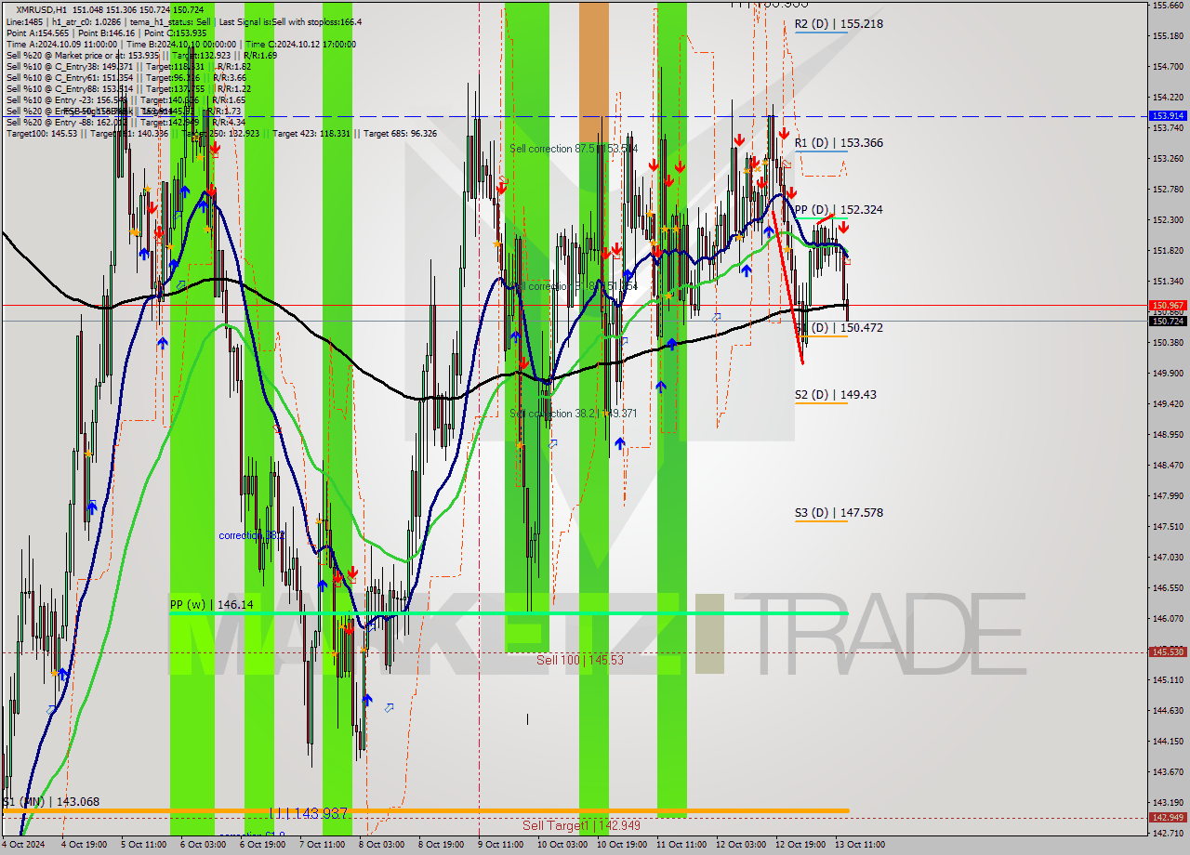Click the PP (w) | 146.14 label

(211, 604)
